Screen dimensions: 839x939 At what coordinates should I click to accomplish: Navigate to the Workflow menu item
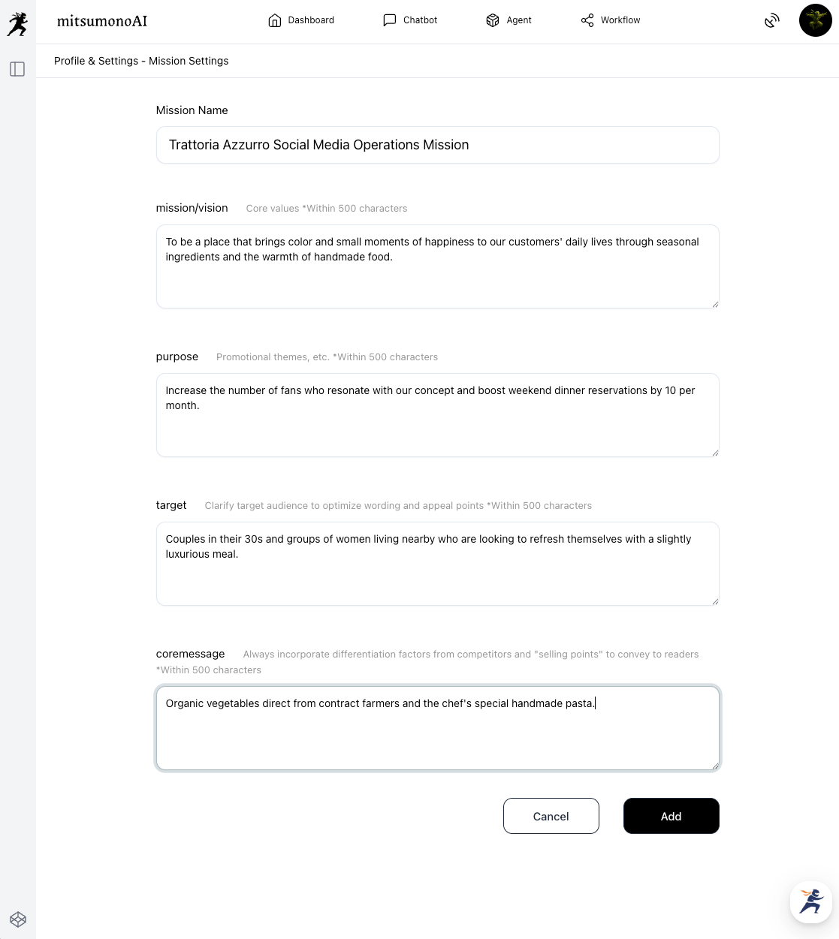(x=620, y=20)
